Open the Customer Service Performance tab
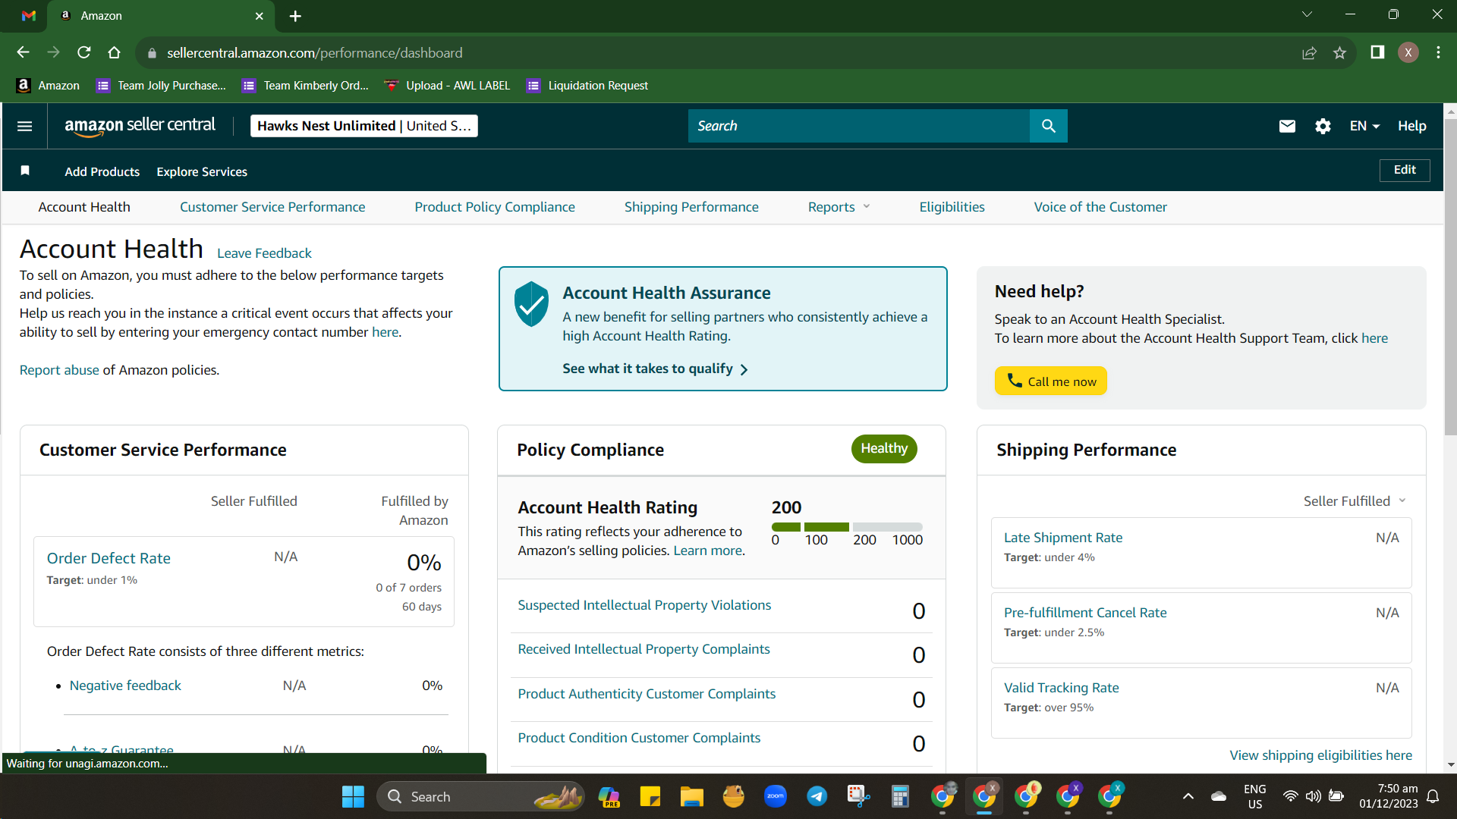The height and width of the screenshot is (819, 1457). click(x=272, y=207)
